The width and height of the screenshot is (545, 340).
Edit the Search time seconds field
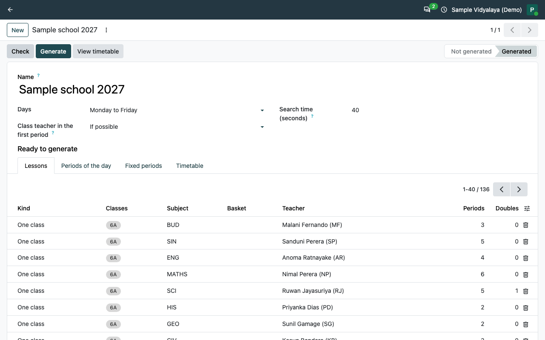439,110
